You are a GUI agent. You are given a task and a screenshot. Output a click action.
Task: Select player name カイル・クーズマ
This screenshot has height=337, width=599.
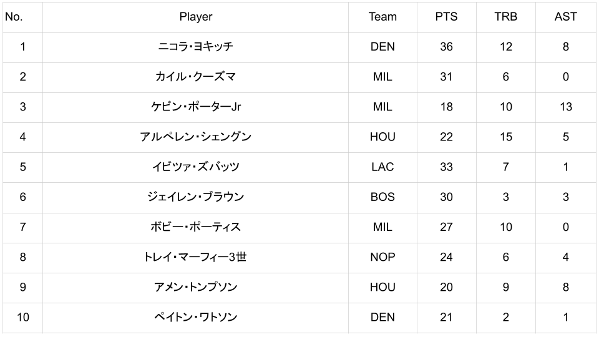[x=195, y=77]
